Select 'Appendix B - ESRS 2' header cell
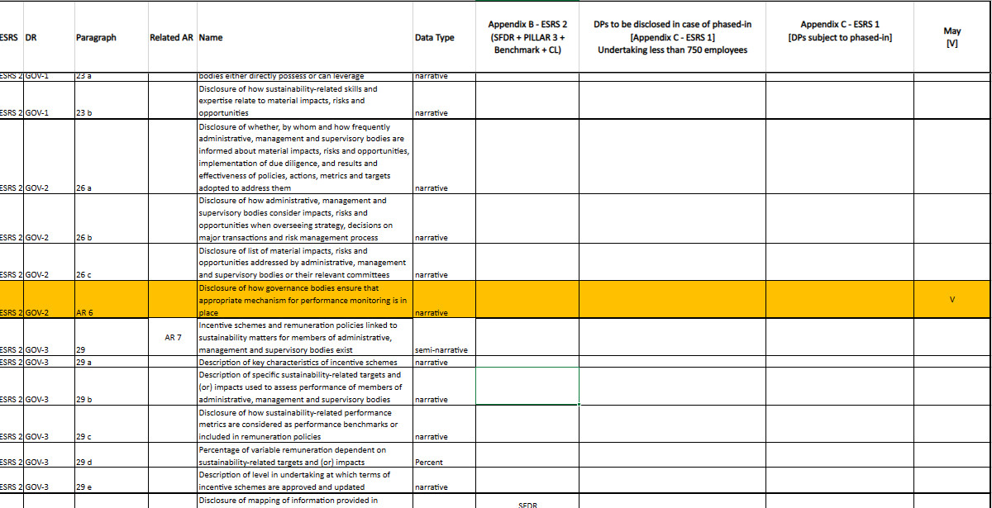 (527, 37)
